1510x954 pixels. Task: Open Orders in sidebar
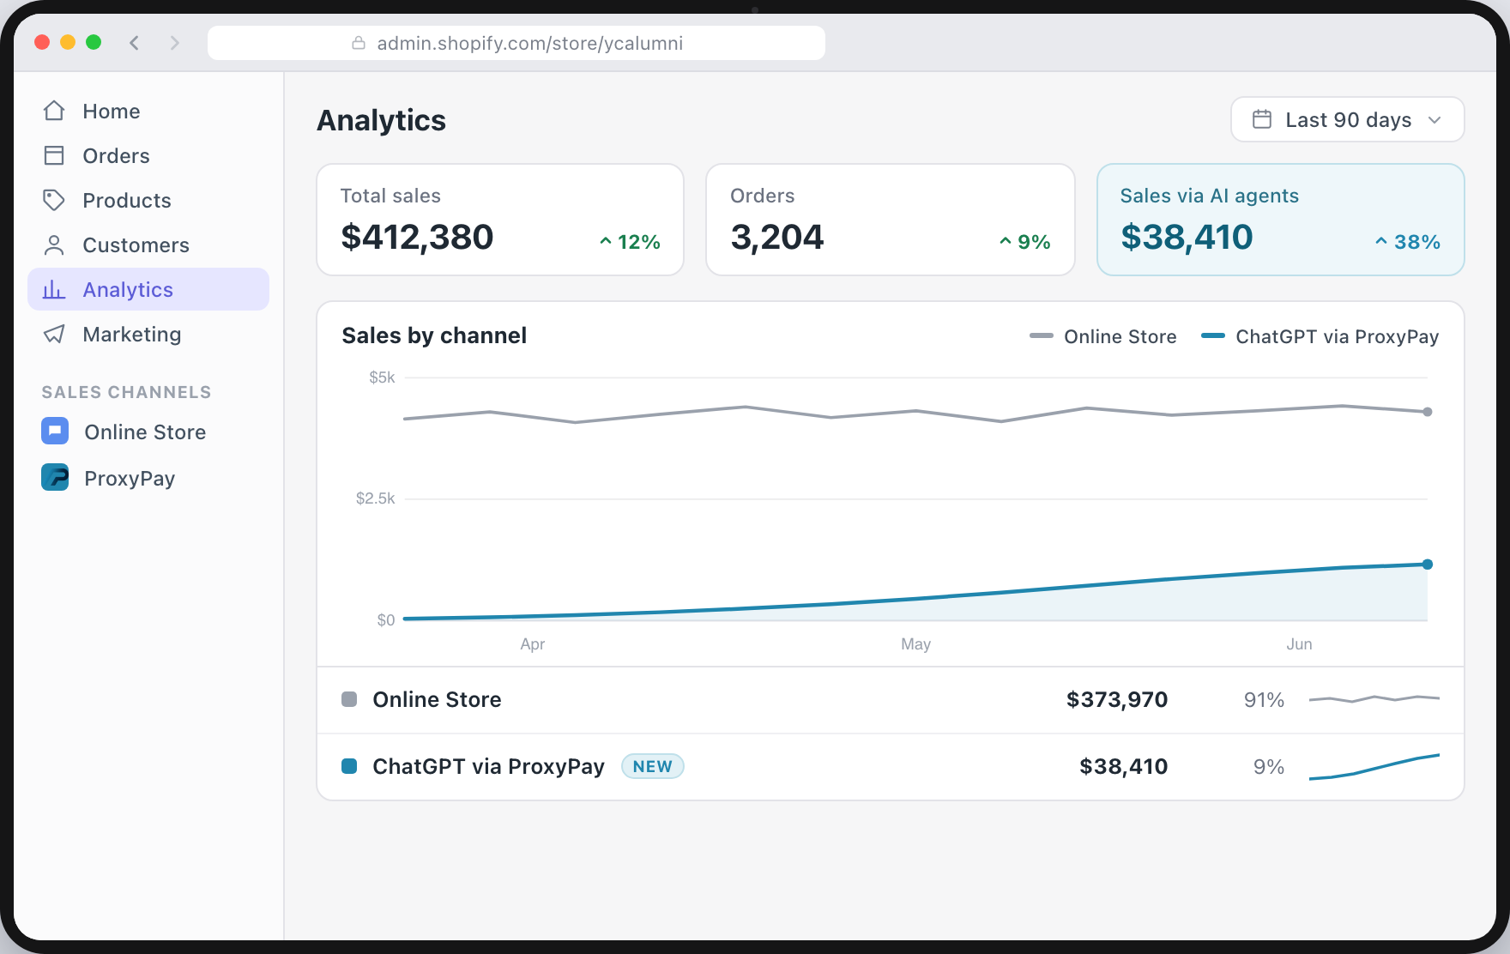tap(148, 155)
